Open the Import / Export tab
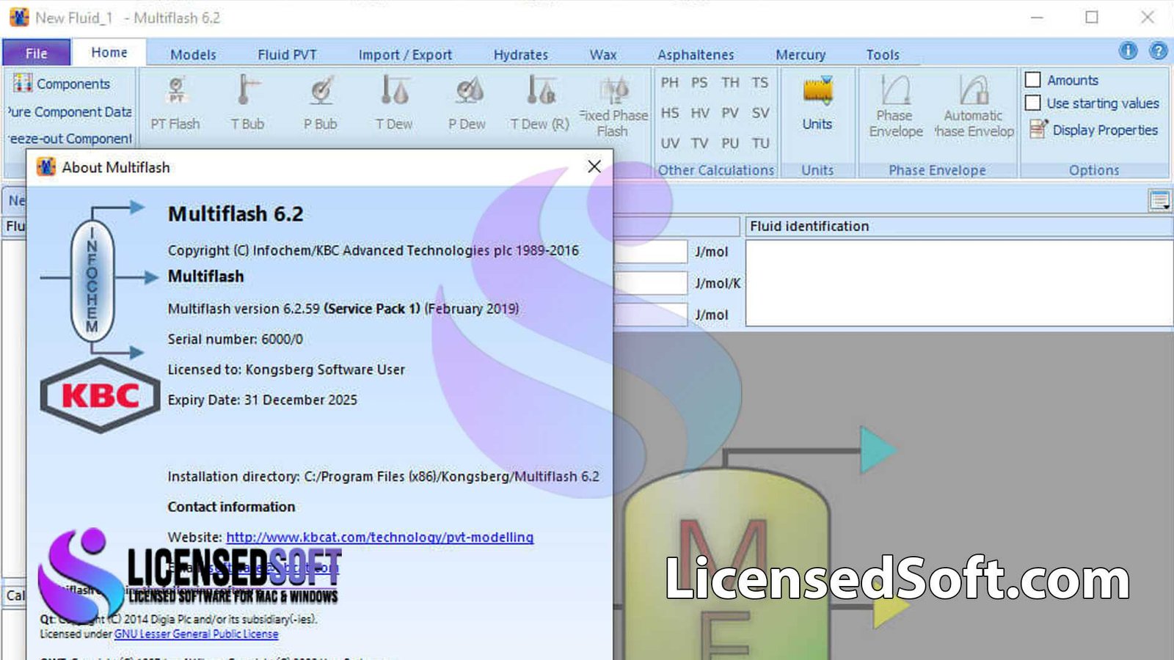Screen dimensions: 1174x660 [x=405, y=54]
